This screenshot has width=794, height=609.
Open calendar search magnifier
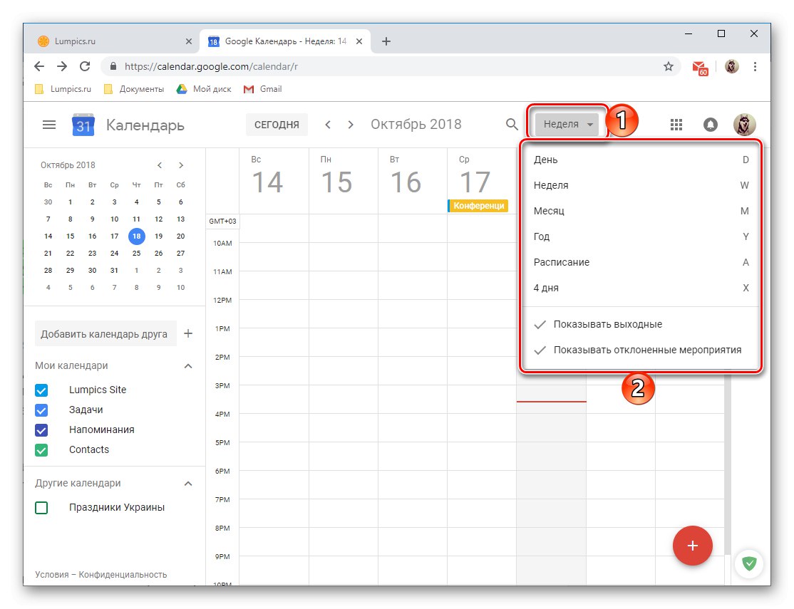click(512, 124)
